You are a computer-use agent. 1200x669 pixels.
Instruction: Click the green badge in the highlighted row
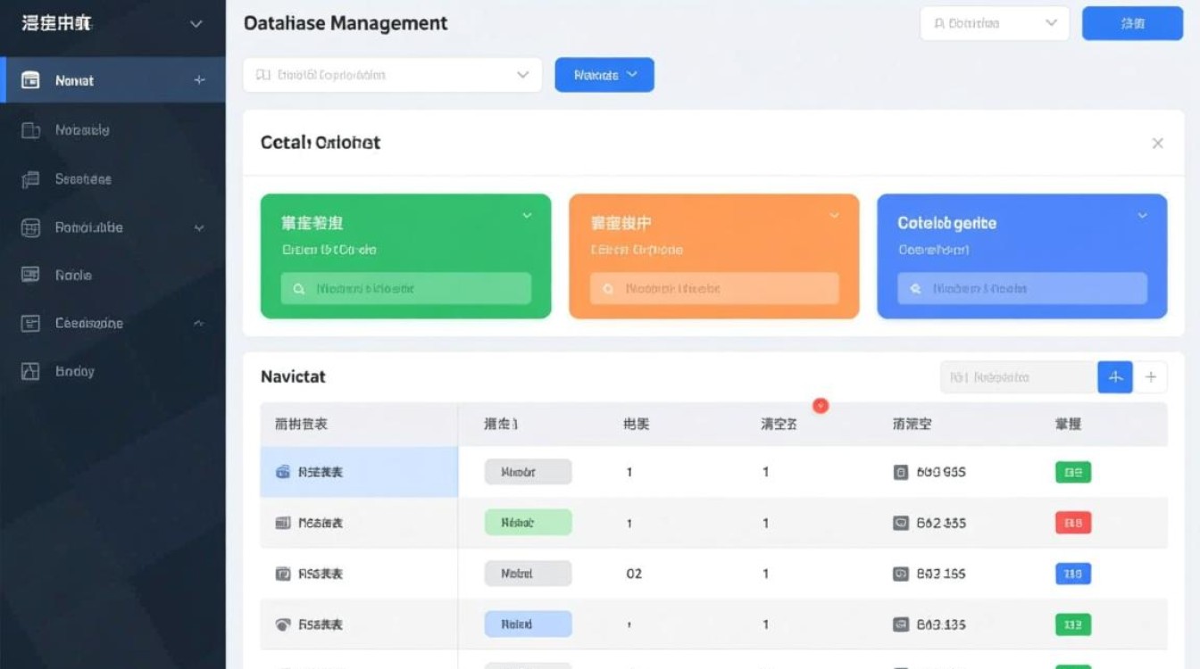(x=1073, y=472)
